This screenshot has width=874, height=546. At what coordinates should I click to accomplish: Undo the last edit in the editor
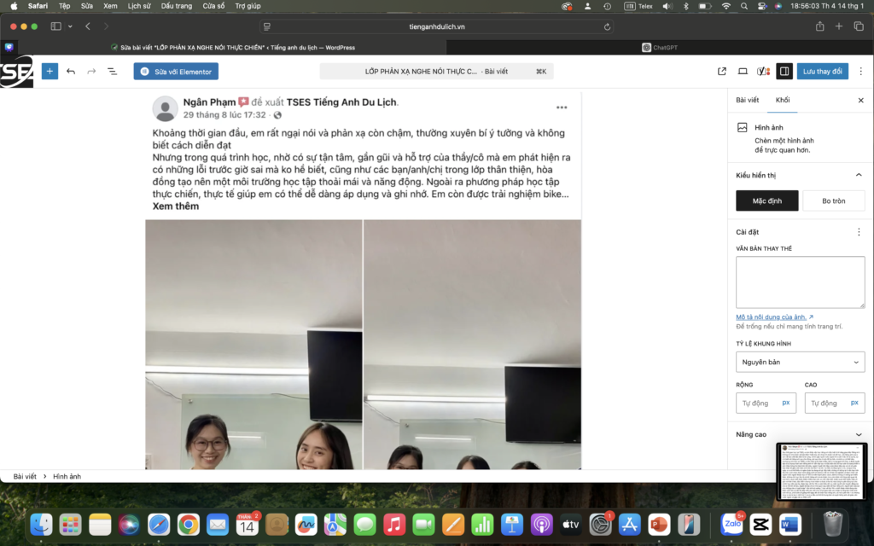pyautogui.click(x=71, y=72)
